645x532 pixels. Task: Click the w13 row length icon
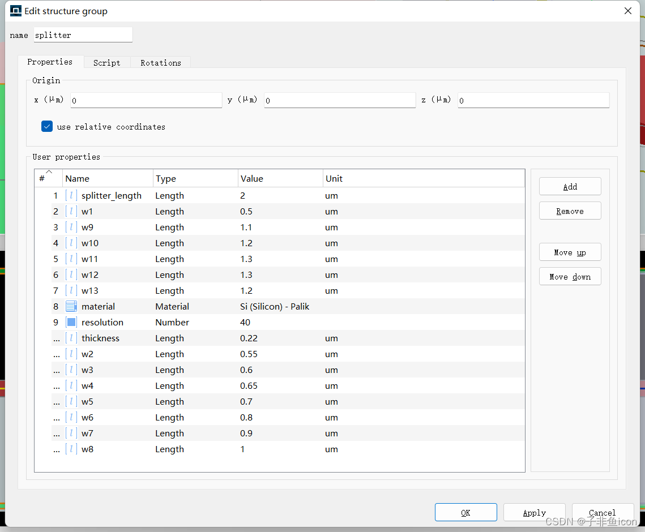pyautogui.click(x=71, y=291)
